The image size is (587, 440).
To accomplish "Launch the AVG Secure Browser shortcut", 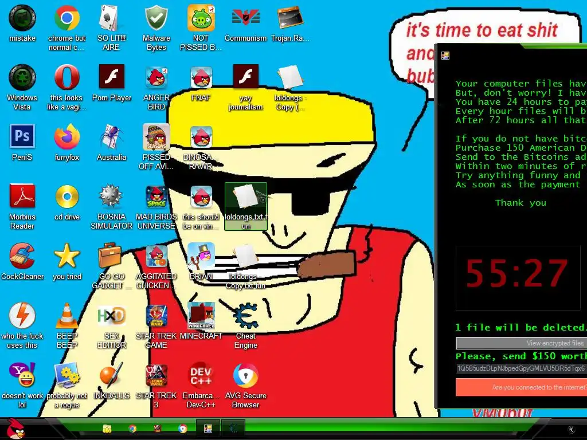I will coord(245,384).
